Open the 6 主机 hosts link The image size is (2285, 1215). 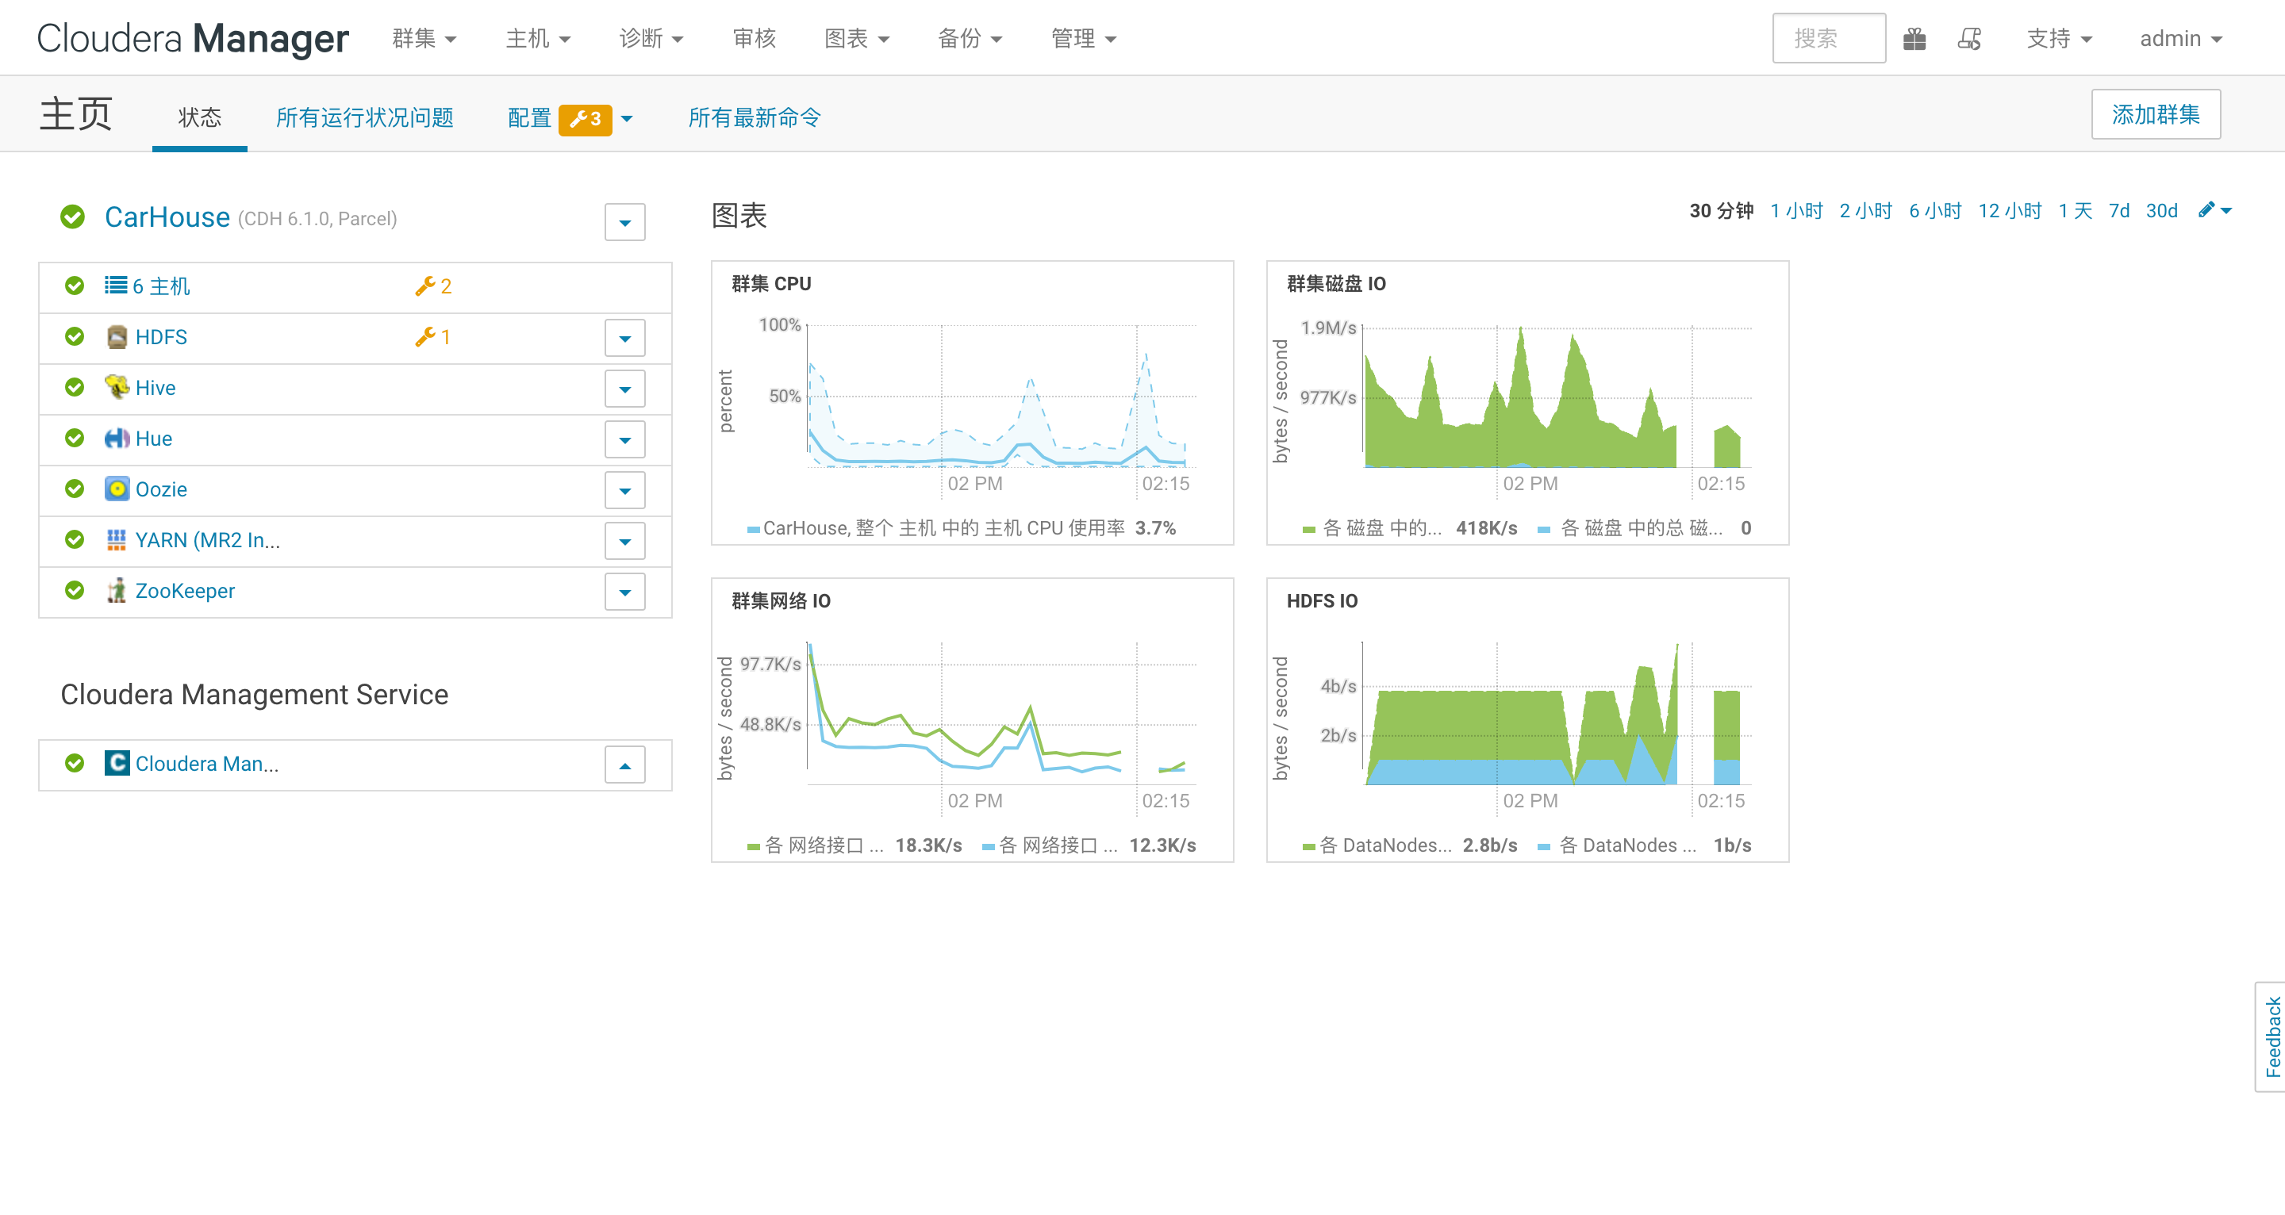(159, 286)
